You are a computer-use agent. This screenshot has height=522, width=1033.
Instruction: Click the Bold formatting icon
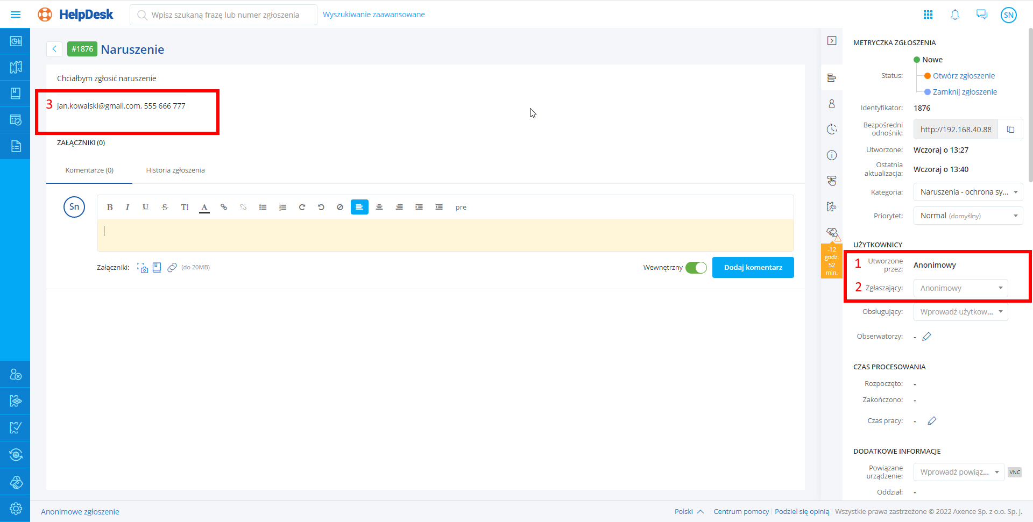(110, 208)
